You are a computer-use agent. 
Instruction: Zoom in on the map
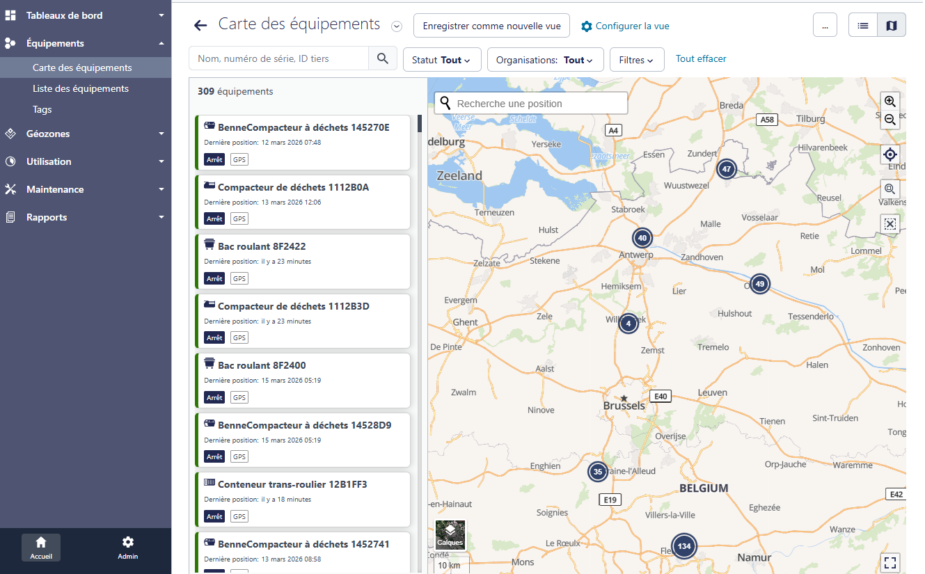(890, 101)
